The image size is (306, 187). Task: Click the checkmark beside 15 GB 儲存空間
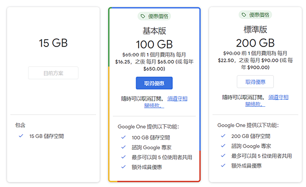click(21, 136)
